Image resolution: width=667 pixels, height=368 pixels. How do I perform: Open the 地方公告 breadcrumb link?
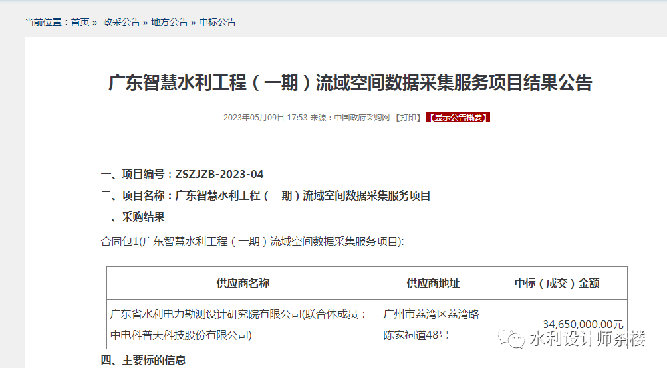pyautogui.click(x=170, y=22)
